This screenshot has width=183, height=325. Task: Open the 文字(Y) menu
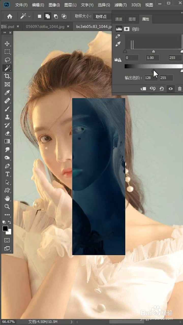click(87, 5)
